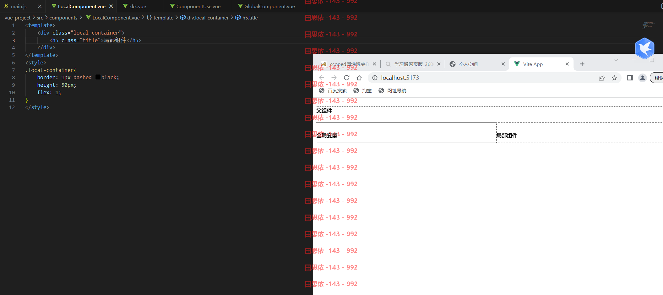This screenshot has height=295, width=663.
Task: Click line number 7 in the gutter
Action: [x=13, y=70]
